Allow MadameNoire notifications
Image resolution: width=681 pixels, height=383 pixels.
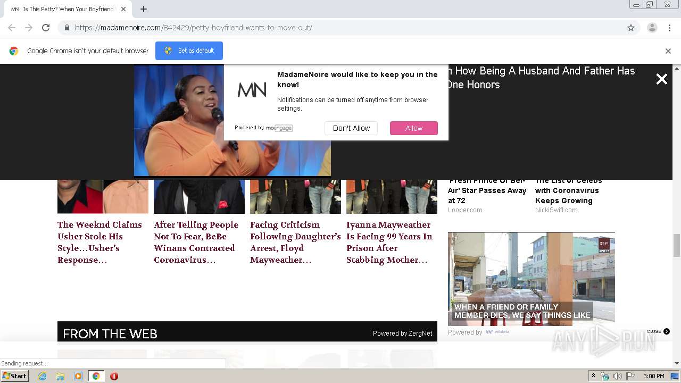(x=414, y=128)
